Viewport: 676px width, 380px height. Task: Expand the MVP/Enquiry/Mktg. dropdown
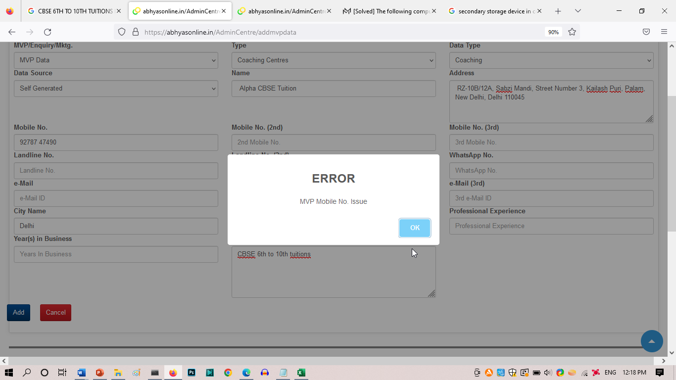click(x=116, y=60)
